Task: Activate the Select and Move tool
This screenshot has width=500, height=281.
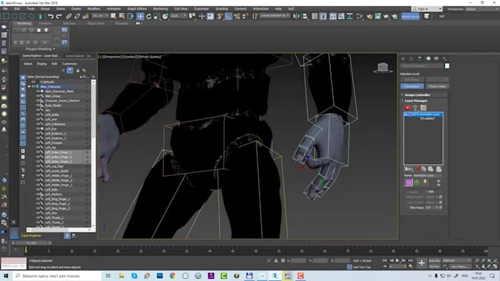Action: [x=140, y=16]
